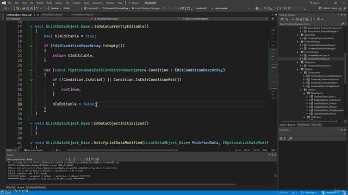Open the File menu
348x195 pixels.
pyautogui.click(x=10, y=3)
